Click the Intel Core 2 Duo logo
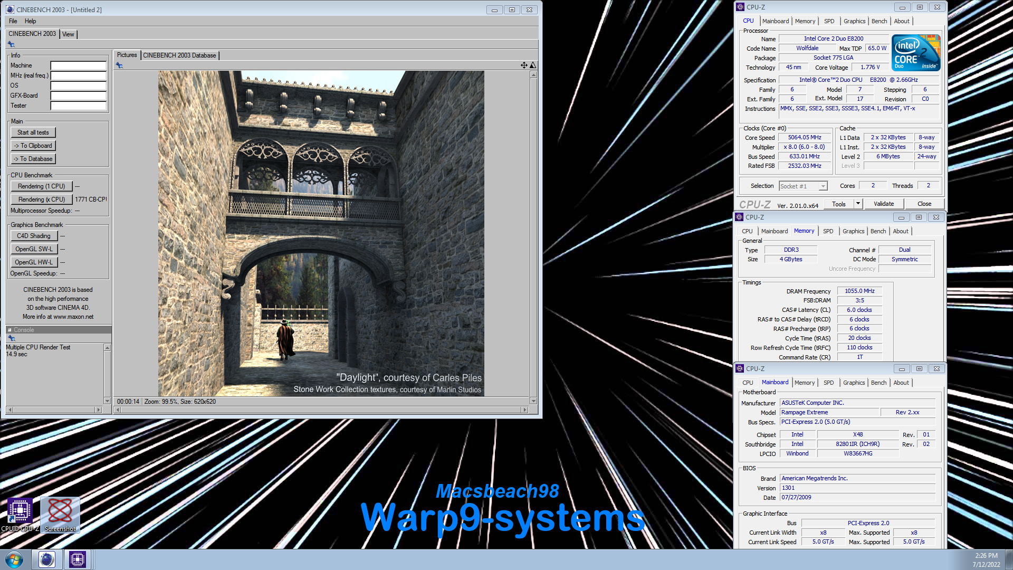Image resolution: width=1013 pixels, height=570 pixels. tap(916, 53)
